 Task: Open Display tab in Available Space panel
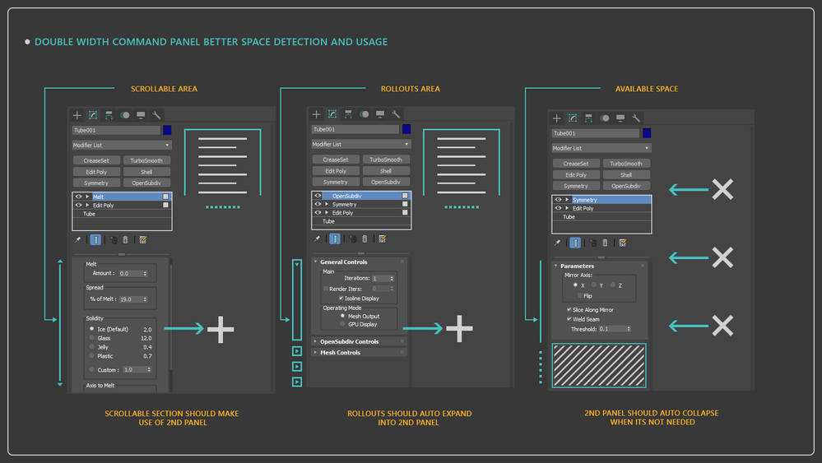click(620, 118)
